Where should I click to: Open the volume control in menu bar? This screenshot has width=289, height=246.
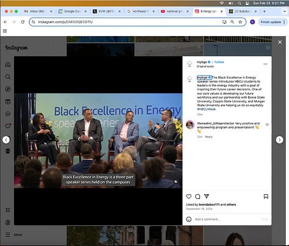(230, 3)
